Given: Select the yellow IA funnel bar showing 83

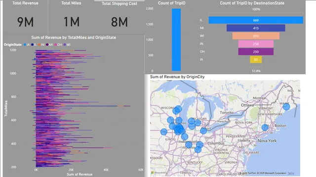Looking at the screenshot, I should tap(256, 59).
